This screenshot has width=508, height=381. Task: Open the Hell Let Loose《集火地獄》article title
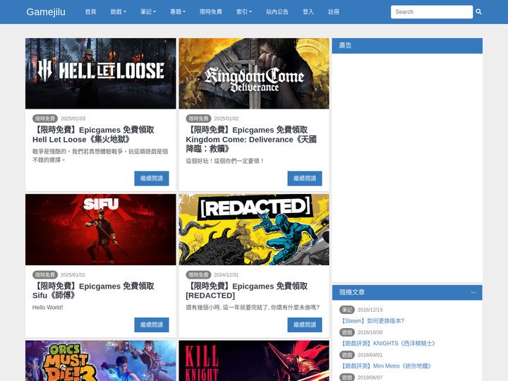[x=93, y=135]
